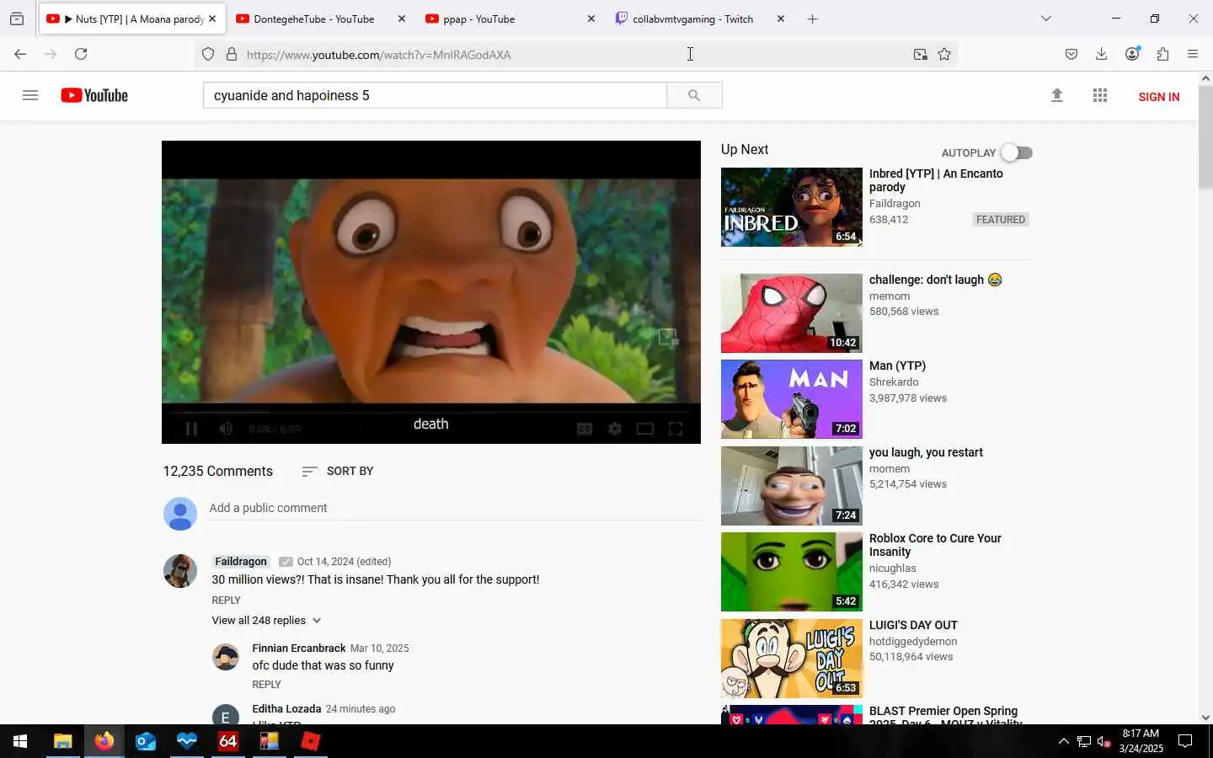Pause the video with the pause button
1213x758 pixels.
coord(191,429)
